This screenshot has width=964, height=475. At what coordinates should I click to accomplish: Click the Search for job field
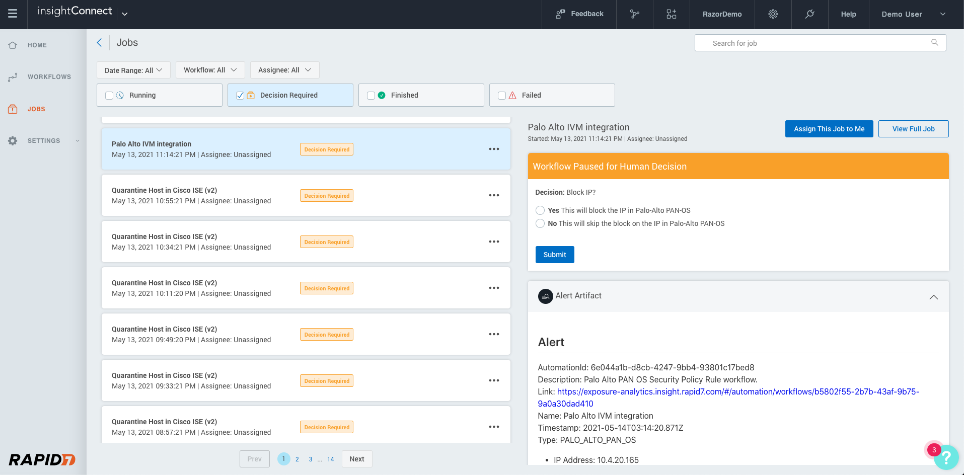(820, 43)
